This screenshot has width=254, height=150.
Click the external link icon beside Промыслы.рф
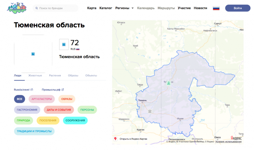point(63,90)
